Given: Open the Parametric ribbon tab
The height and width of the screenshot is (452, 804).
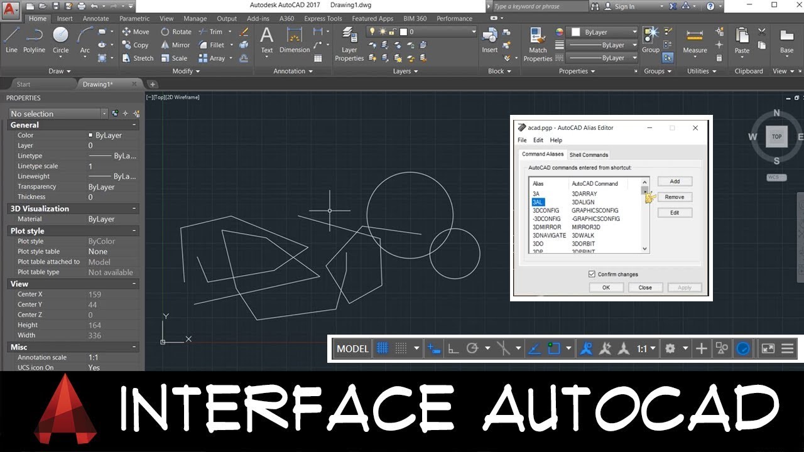Looking at the screenshot, I should pyautogui.click(x=134, y=18).
